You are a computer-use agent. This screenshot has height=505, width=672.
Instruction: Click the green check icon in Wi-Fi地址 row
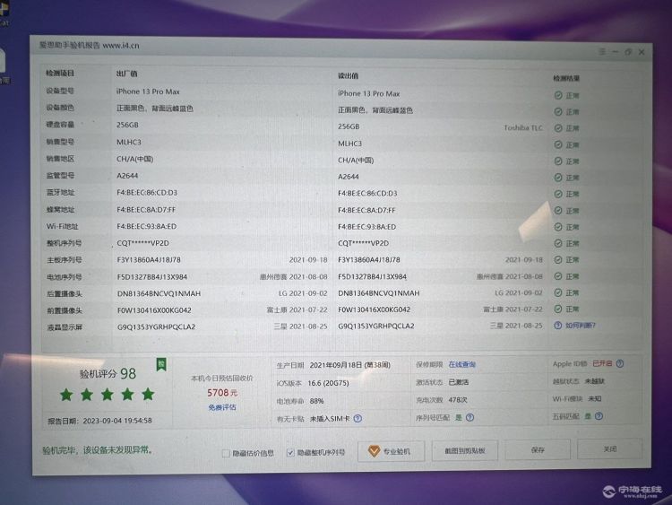(558, 227)
